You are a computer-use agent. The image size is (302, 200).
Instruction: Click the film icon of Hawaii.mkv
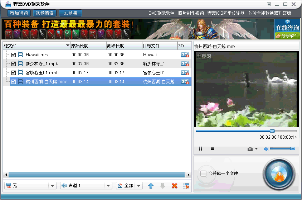(x=20, y=54)
